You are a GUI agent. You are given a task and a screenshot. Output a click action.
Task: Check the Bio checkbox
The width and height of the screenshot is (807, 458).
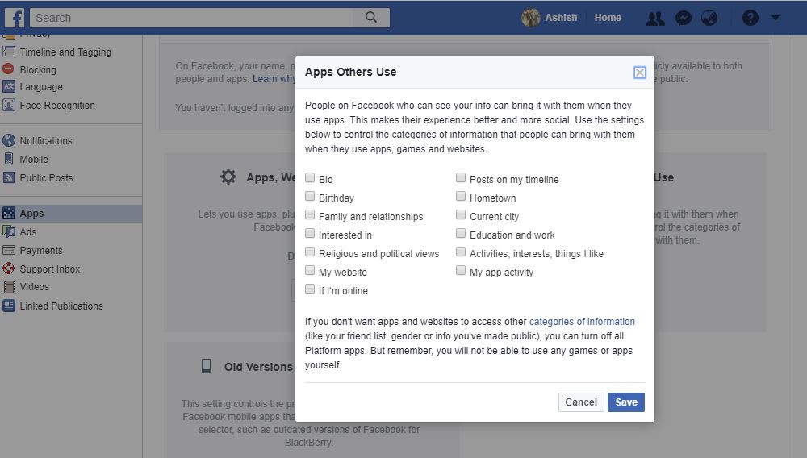pyautogui.click(x=310, y=178)
